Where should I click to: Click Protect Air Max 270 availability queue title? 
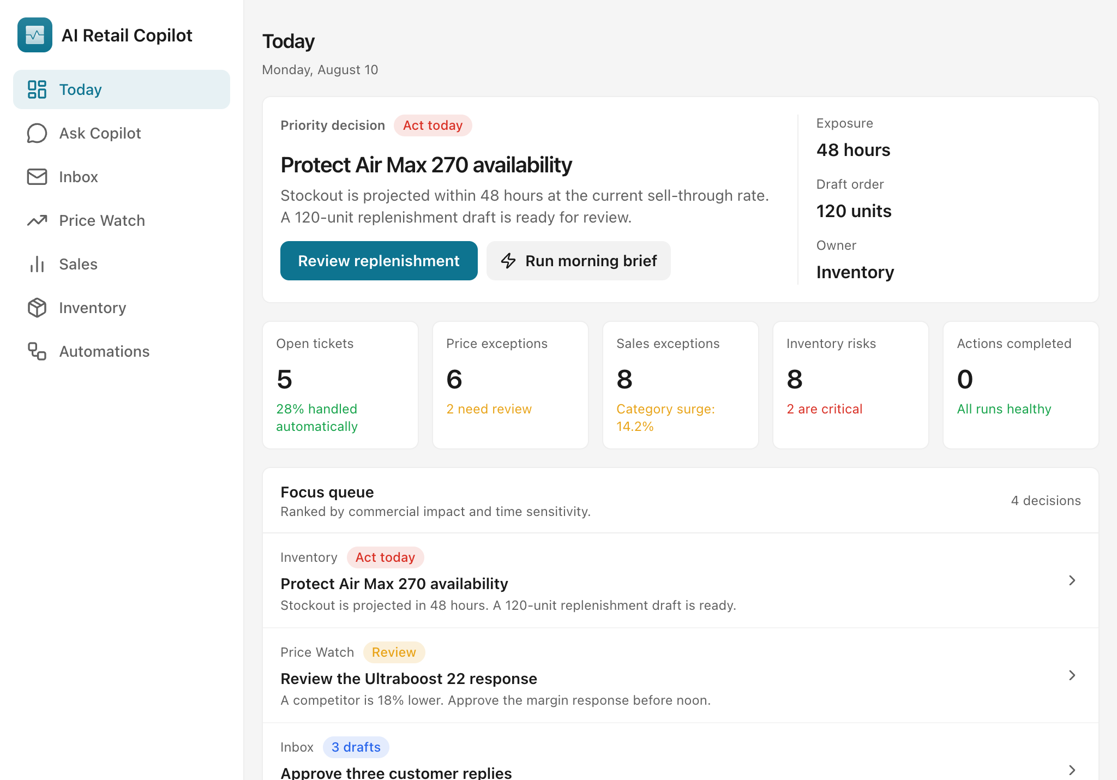(394, 584)
